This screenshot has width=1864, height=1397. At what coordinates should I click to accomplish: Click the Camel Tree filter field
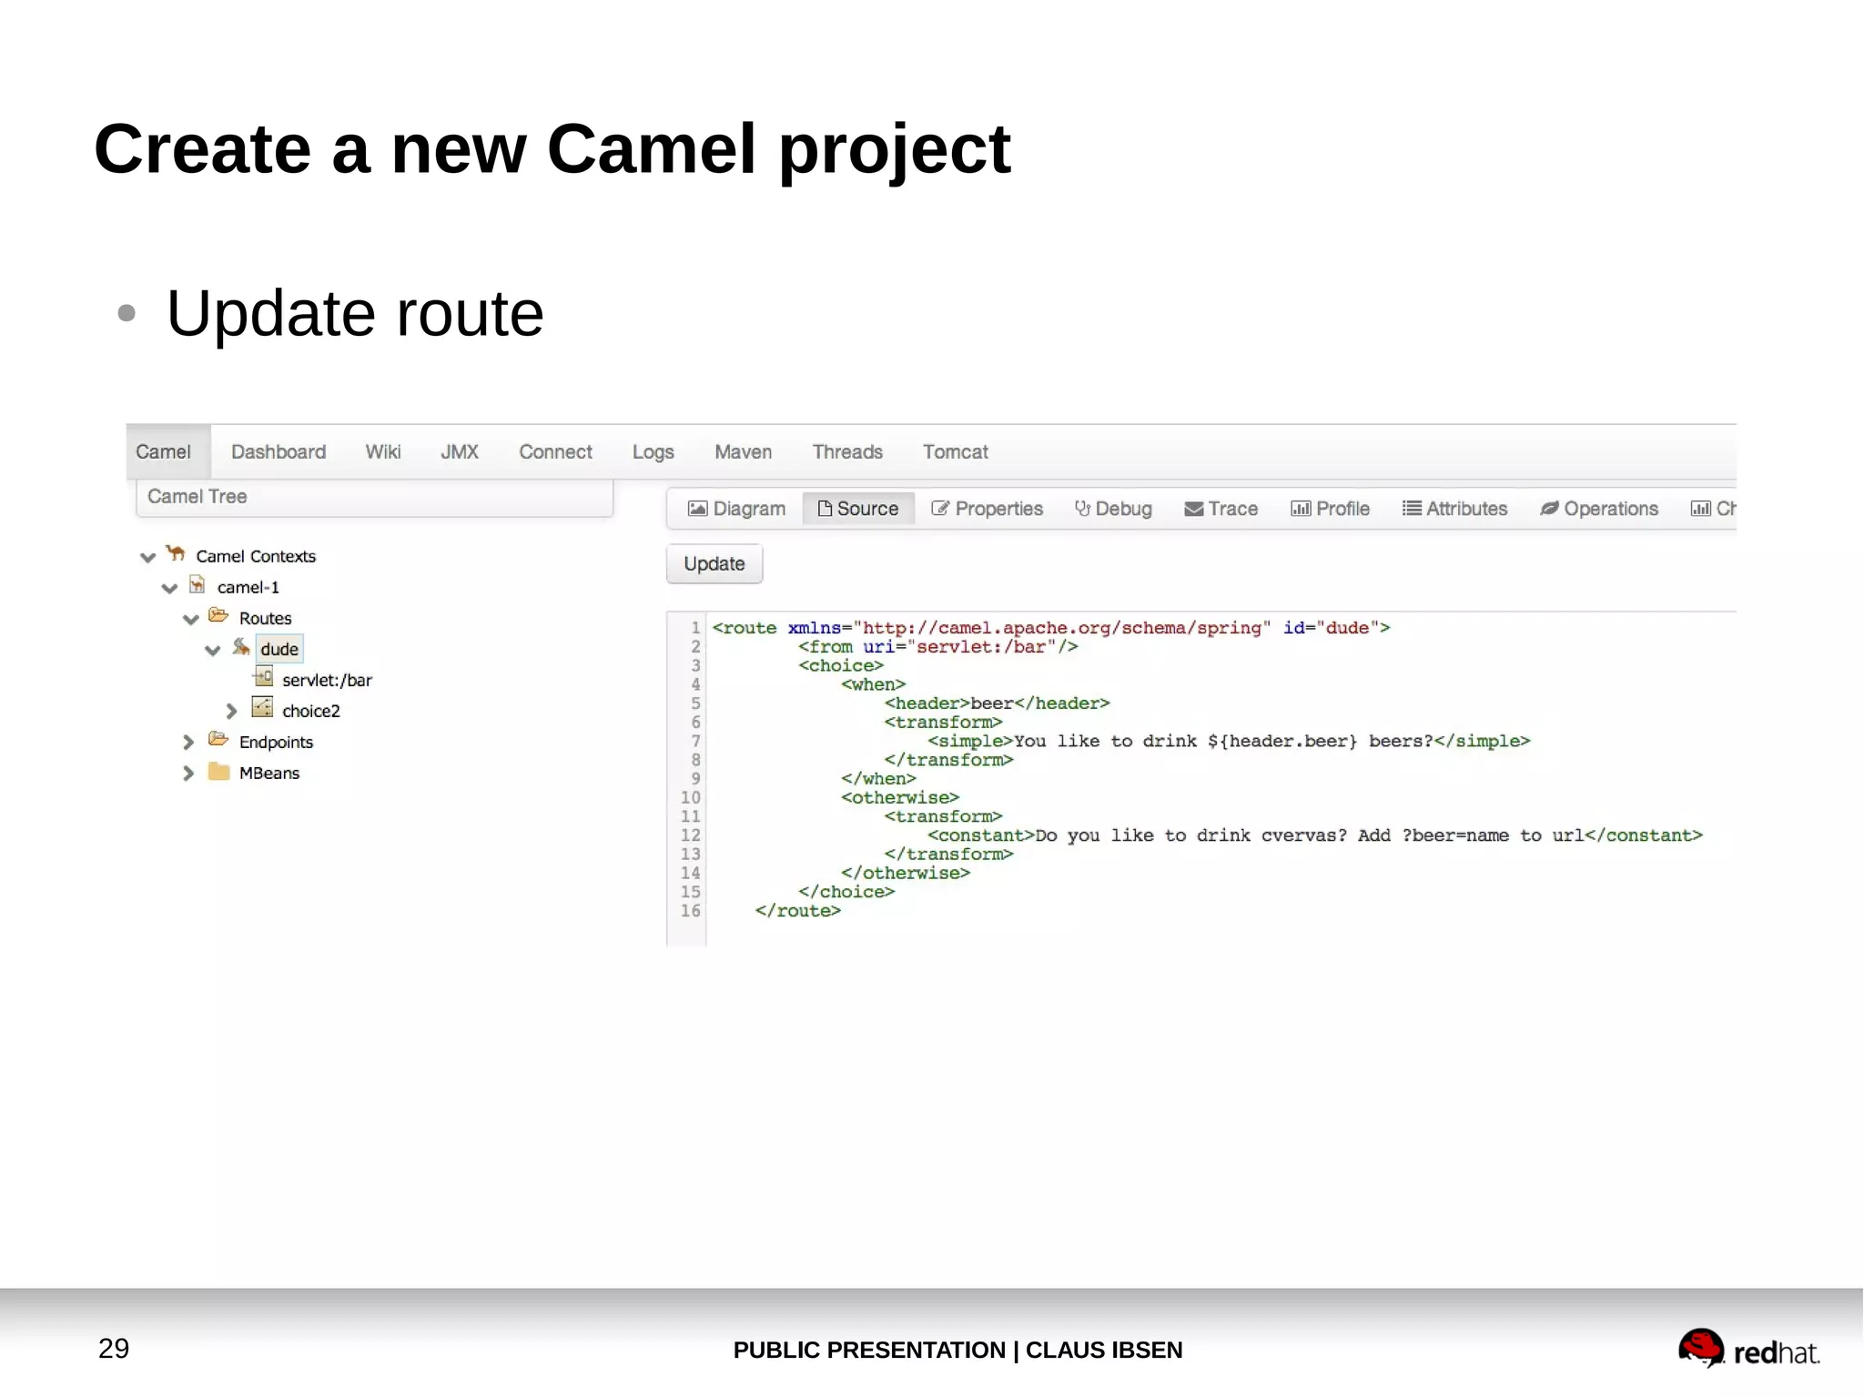coord(375,497)
